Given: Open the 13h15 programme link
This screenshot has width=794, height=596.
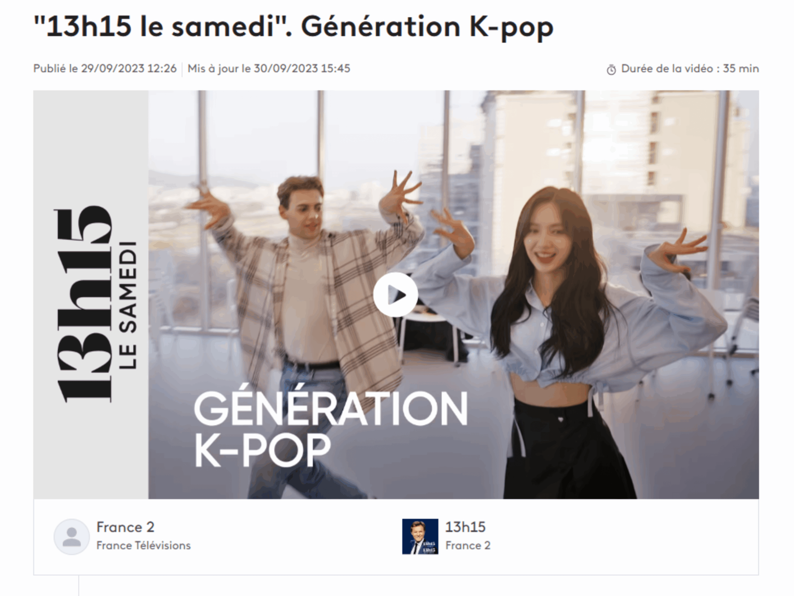Looking at the screenshot, I should point(465,527).
